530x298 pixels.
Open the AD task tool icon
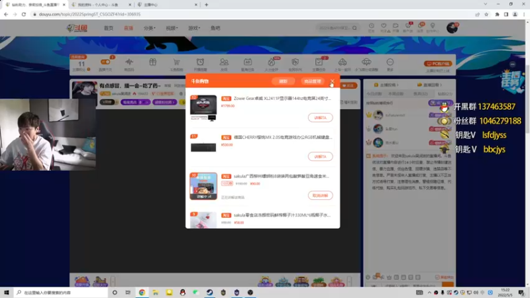tap(247, 64)
